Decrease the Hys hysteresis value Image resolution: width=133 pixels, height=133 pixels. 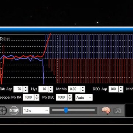click(x=51, y=91)
